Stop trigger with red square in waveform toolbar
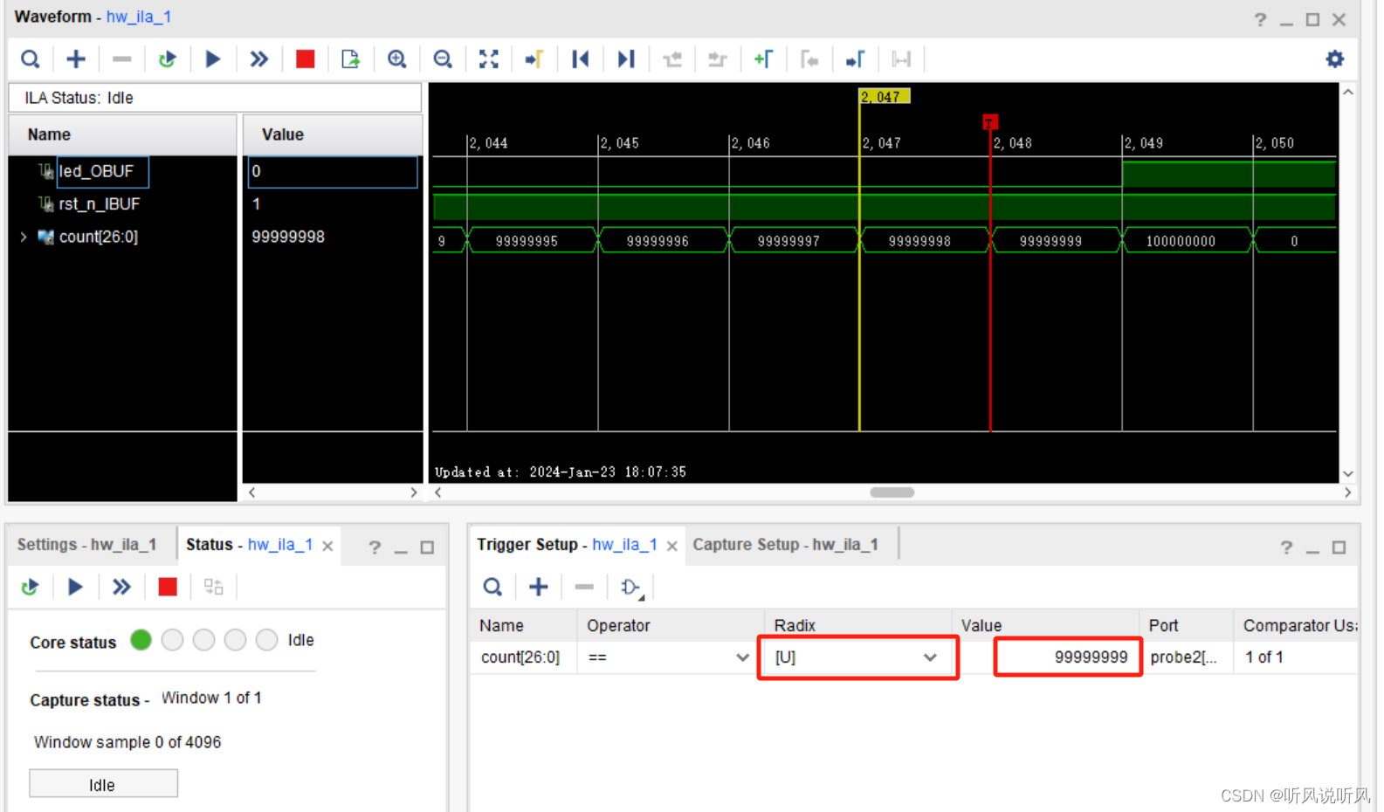This screenshot has height=812, width=1384. click(305, 59)
